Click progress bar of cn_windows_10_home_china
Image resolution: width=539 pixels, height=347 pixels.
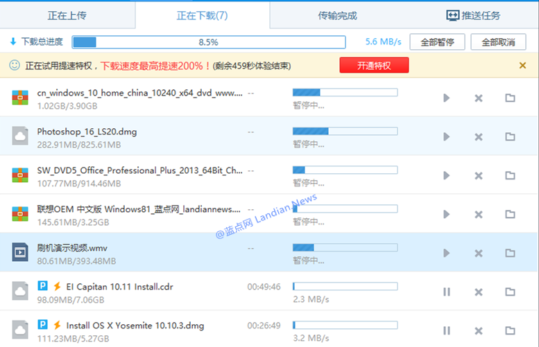345,92
